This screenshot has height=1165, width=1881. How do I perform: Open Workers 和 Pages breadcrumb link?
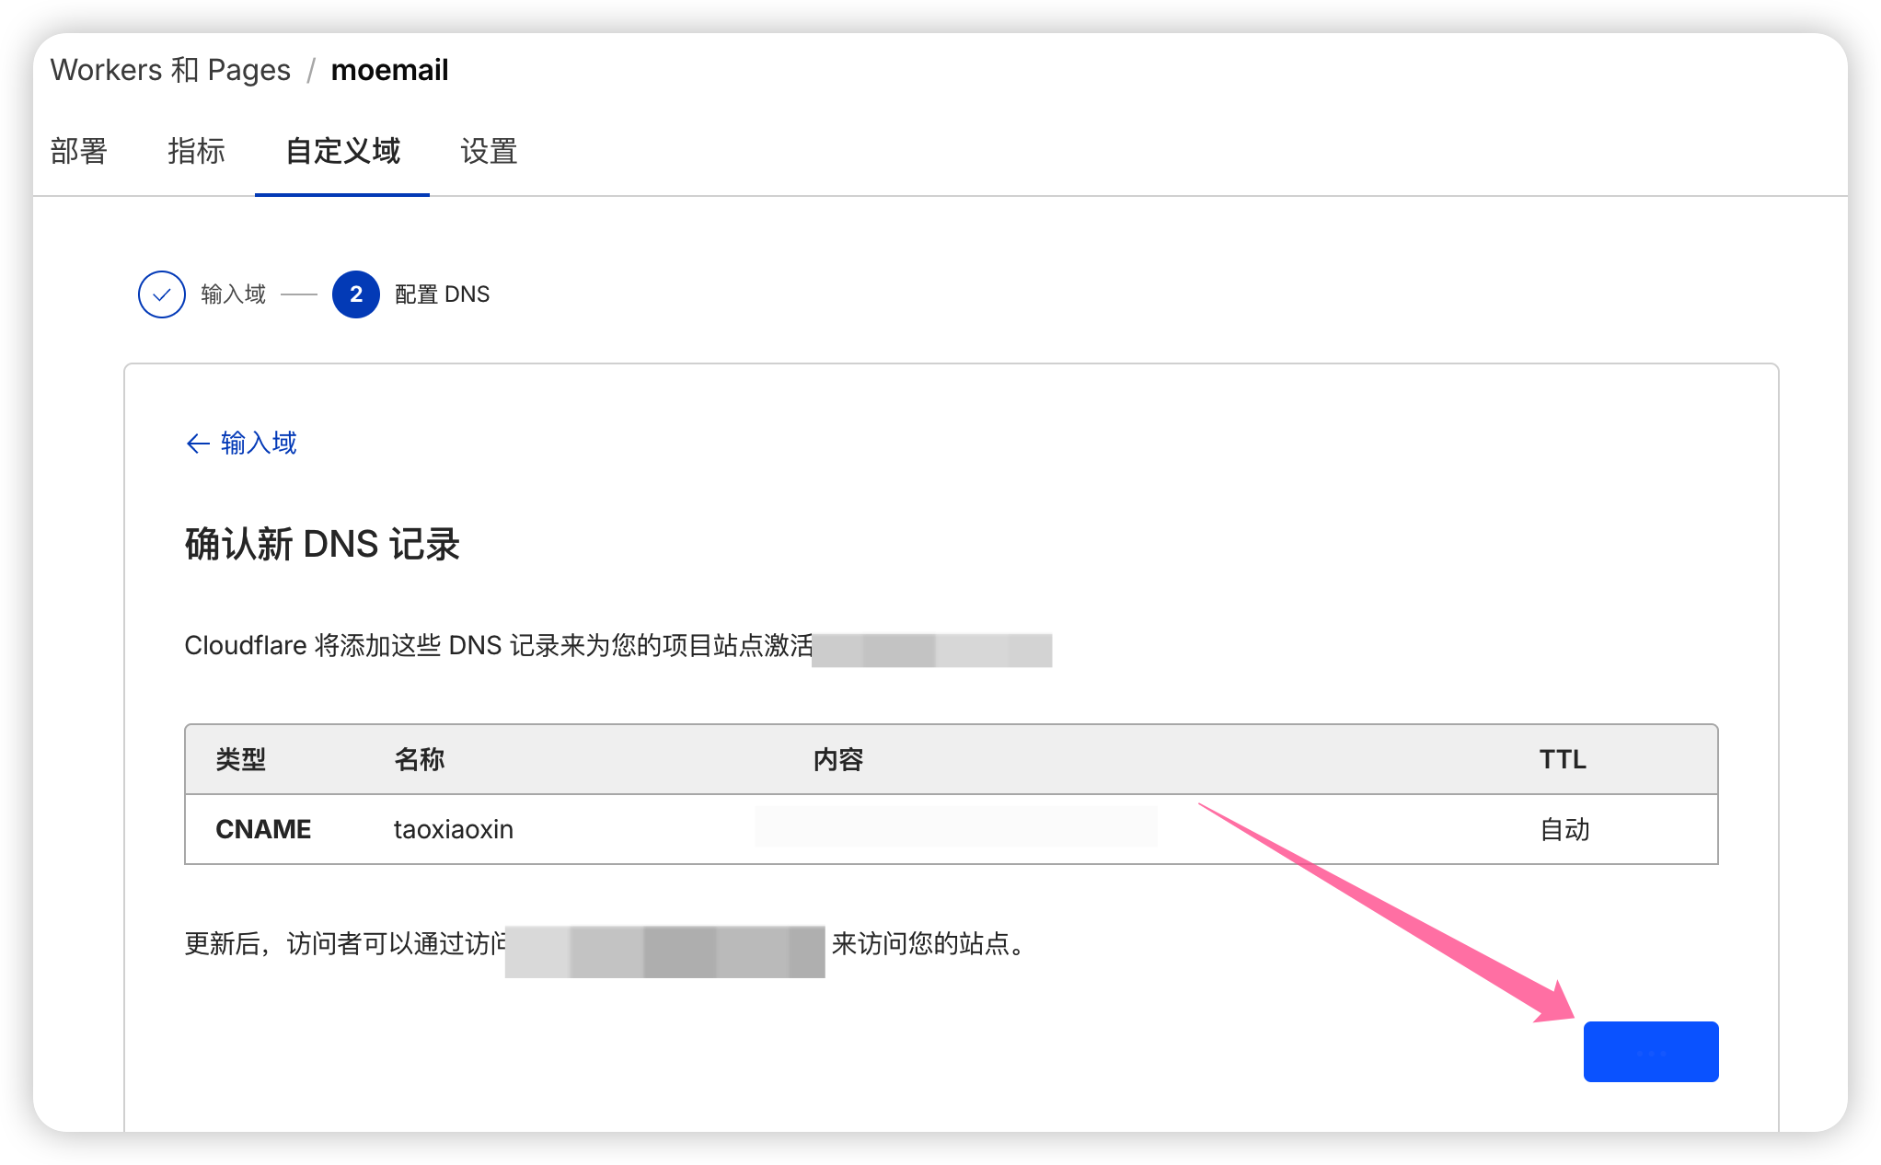[170, 70]
